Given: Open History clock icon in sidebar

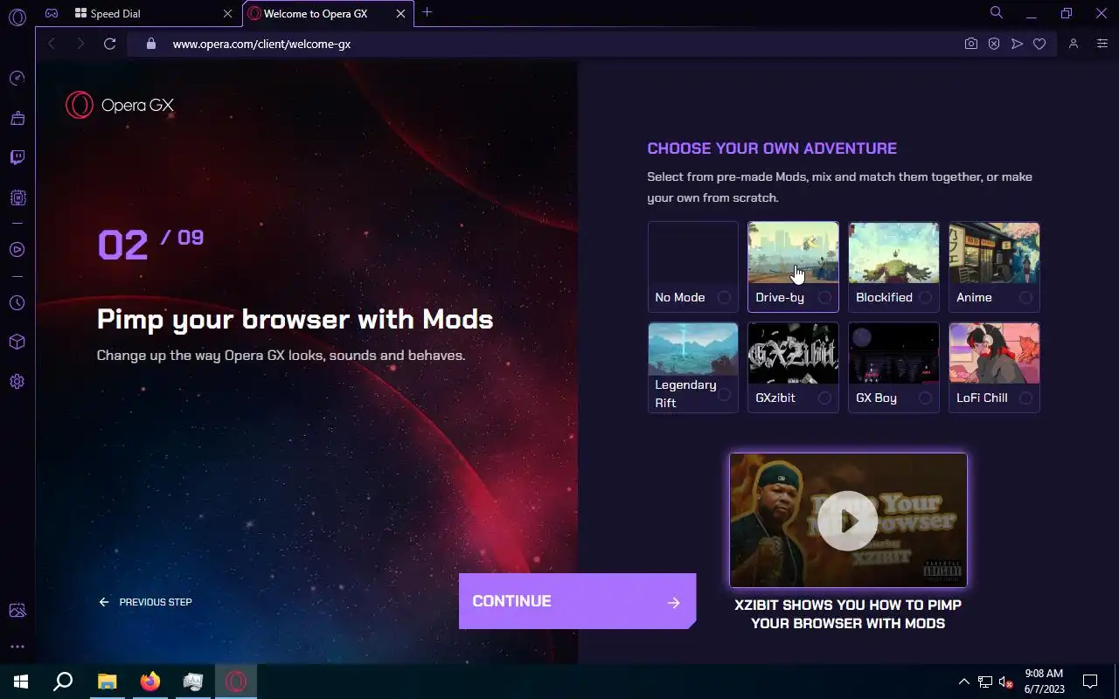Looking at the screenshot, I should click(x=17, y=303).
